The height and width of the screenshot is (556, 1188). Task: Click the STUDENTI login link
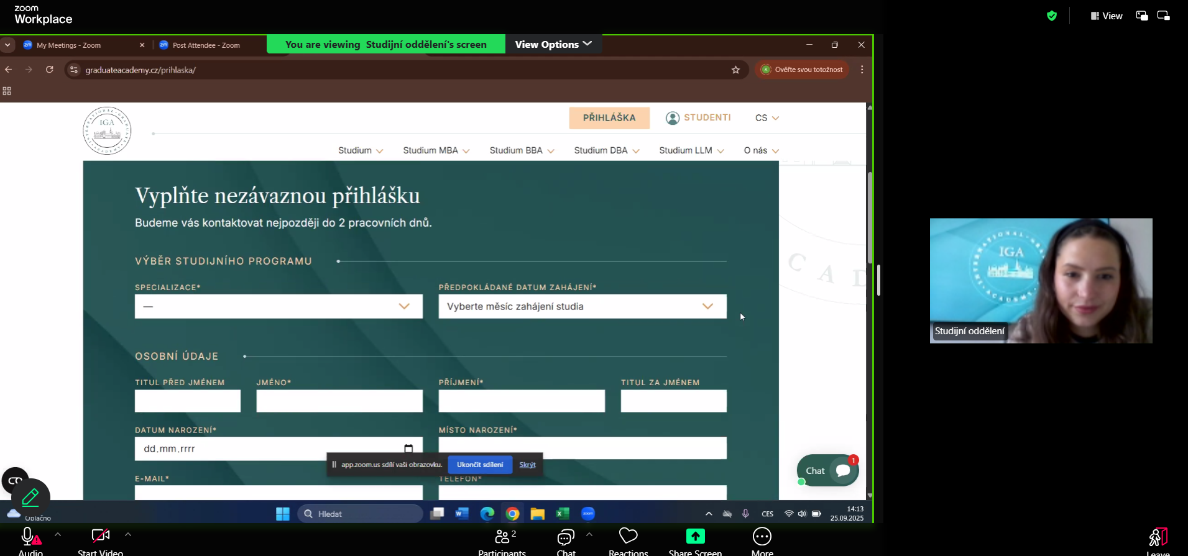pyautogui.click(x=698, y=118)
